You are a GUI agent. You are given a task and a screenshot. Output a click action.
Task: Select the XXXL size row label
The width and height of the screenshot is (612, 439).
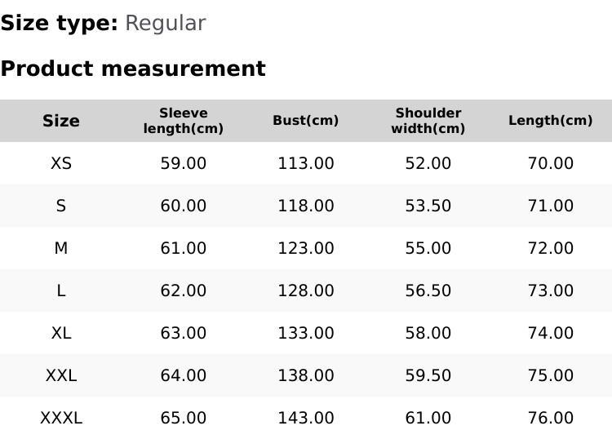(61, 418)
